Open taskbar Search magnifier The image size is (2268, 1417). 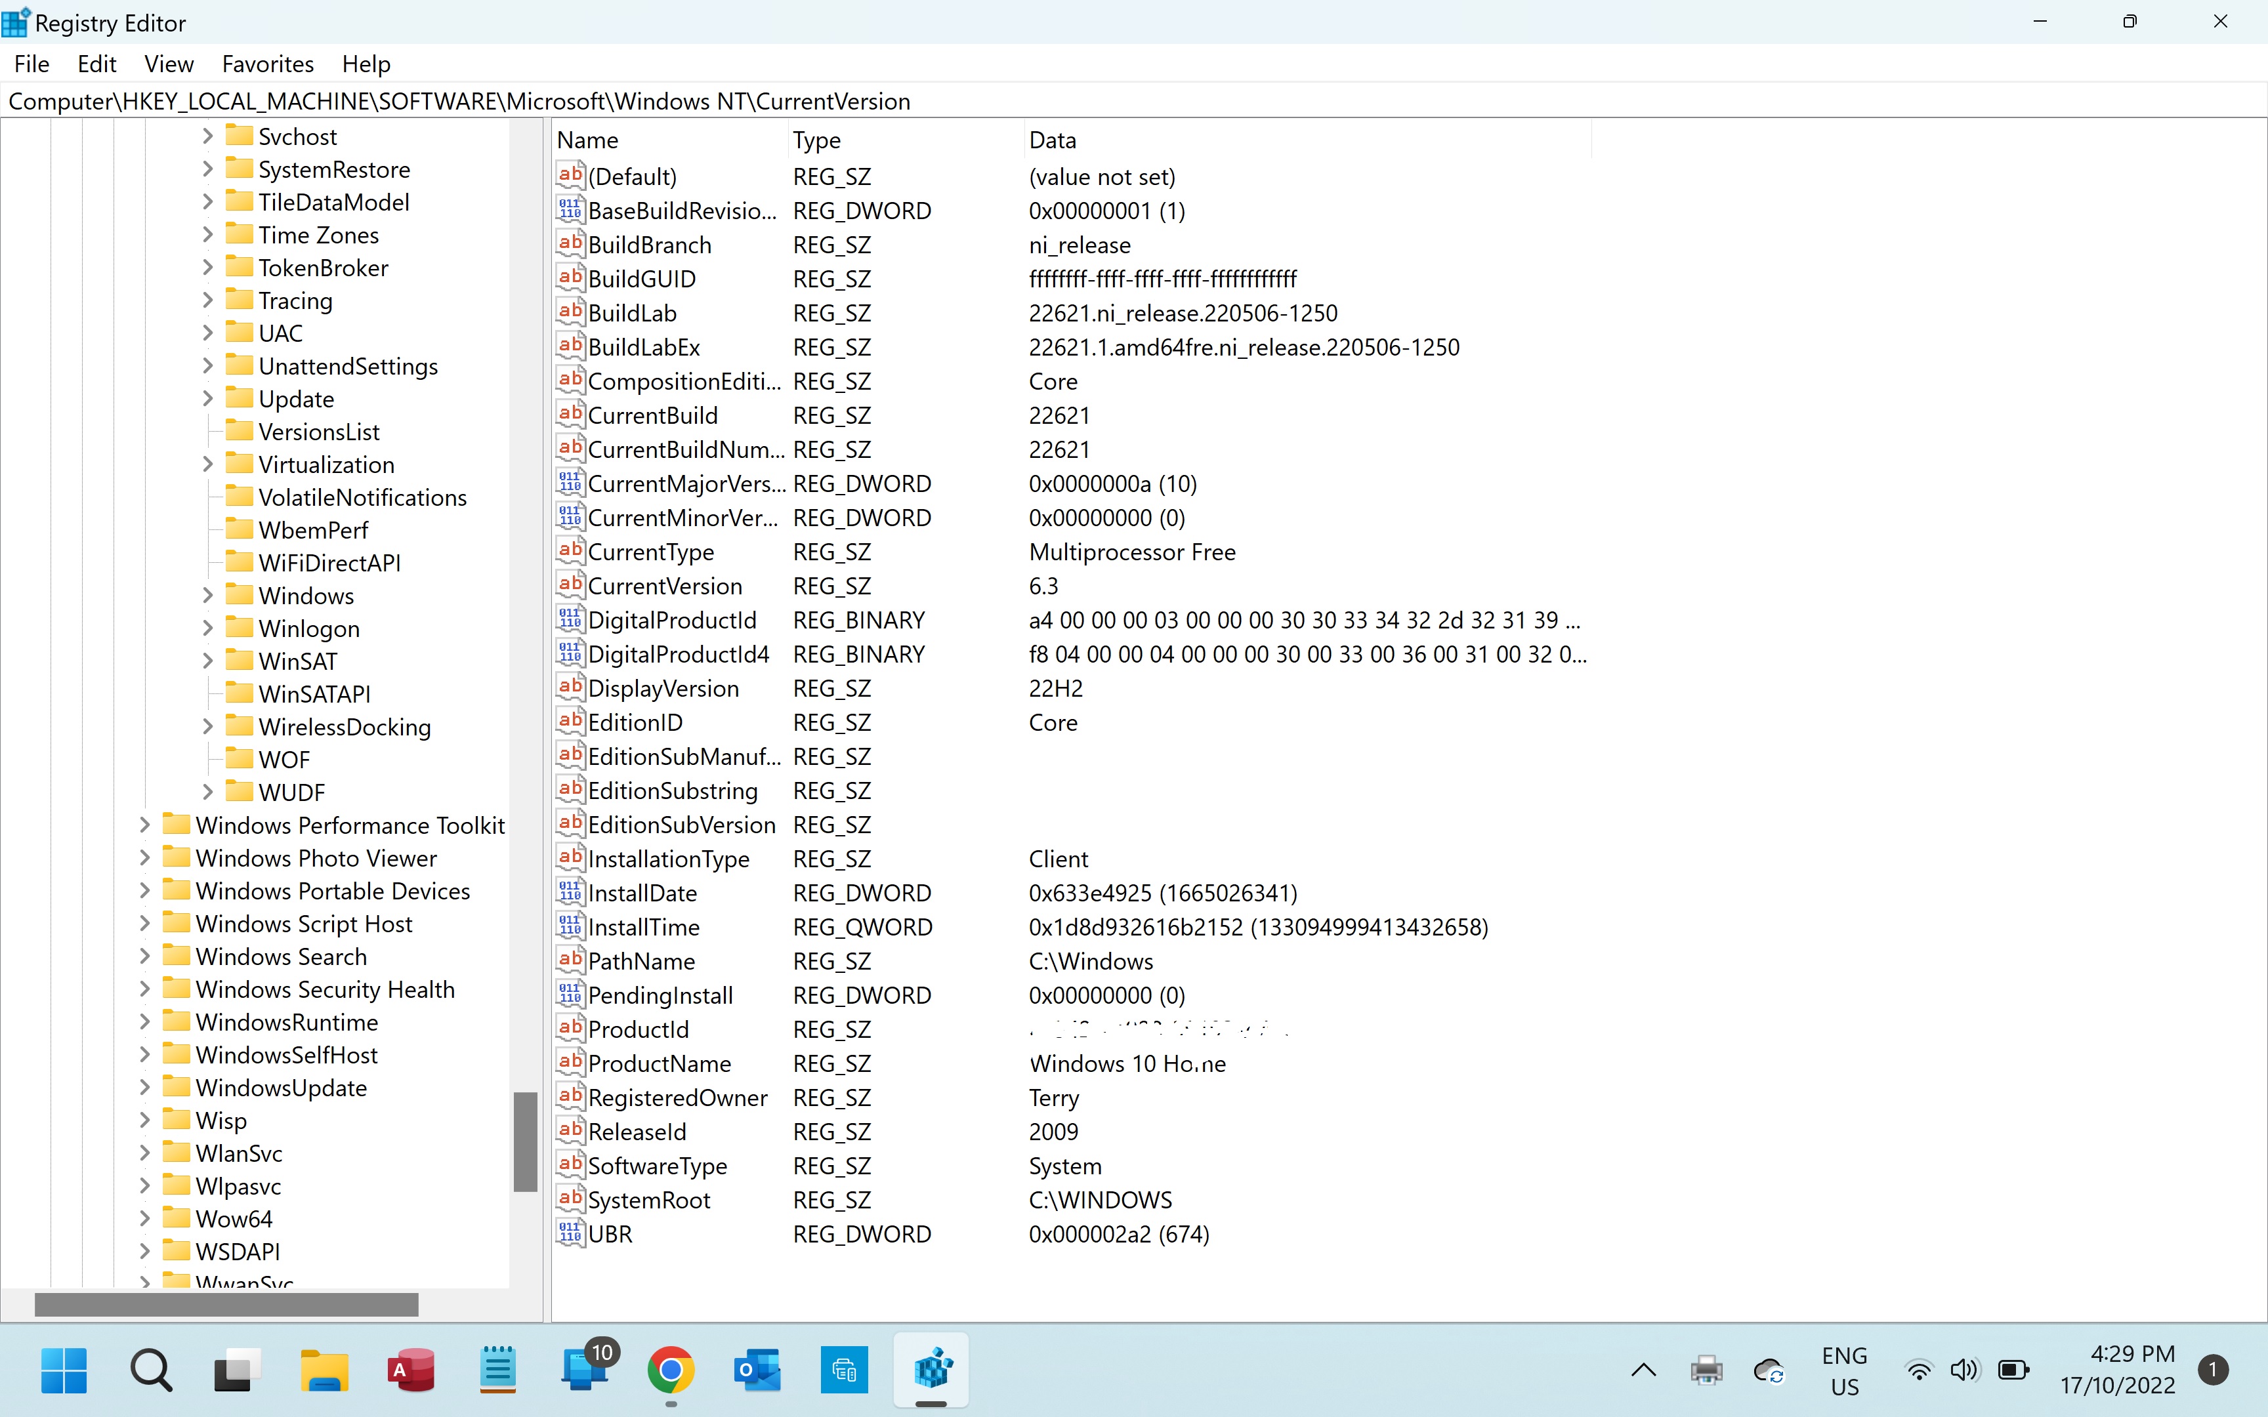(x=151, y=1371)
